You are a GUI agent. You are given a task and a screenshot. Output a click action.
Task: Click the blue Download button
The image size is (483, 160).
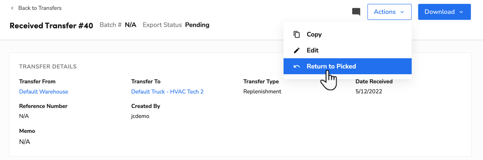(444, 12)
